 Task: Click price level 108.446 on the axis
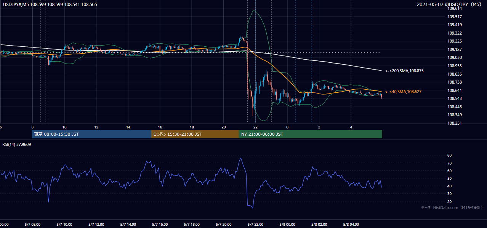pos(455,107)
